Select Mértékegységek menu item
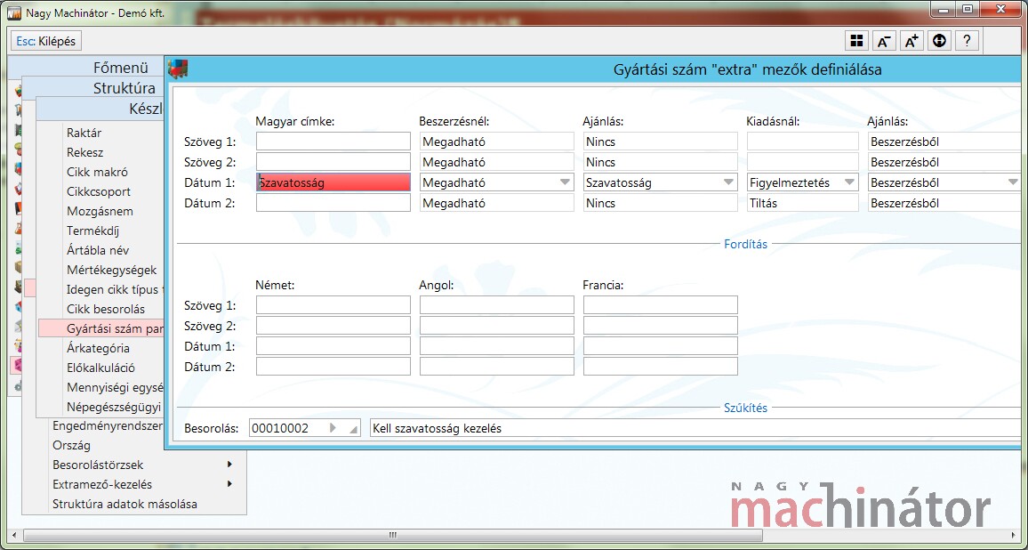The height and width of the screenshot is (550, 1028). 111,270
